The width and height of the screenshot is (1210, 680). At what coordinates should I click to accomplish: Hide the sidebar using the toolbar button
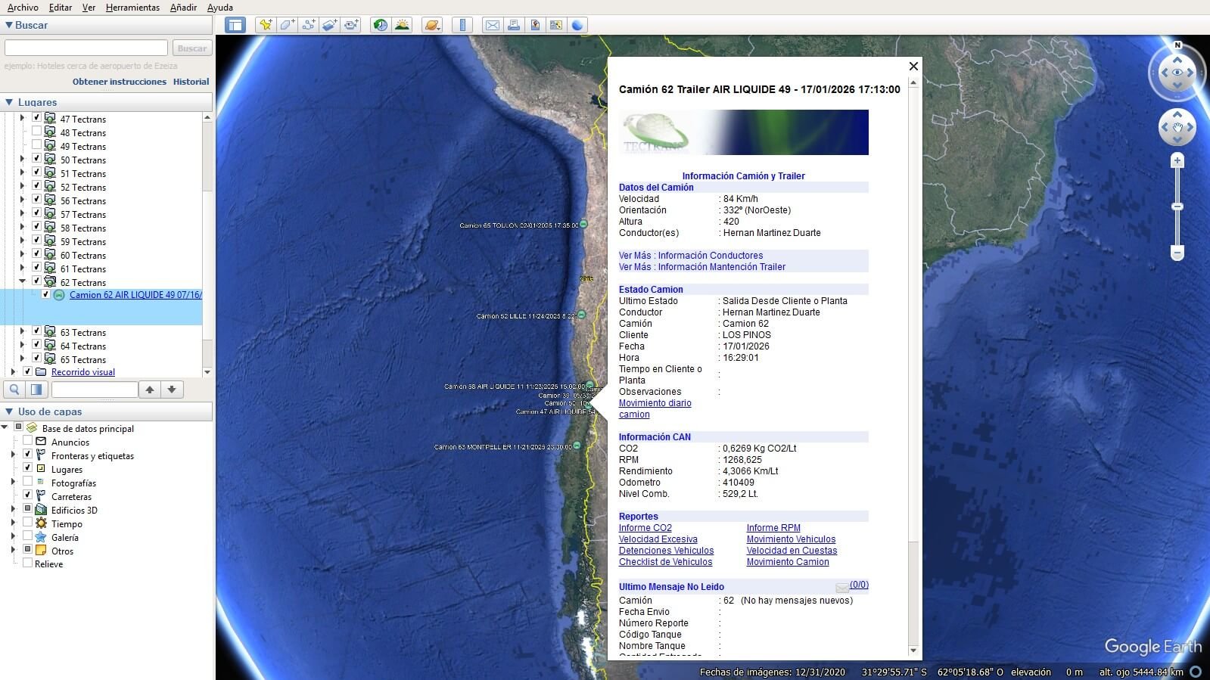pyautogui.click(x=235, y=25)
